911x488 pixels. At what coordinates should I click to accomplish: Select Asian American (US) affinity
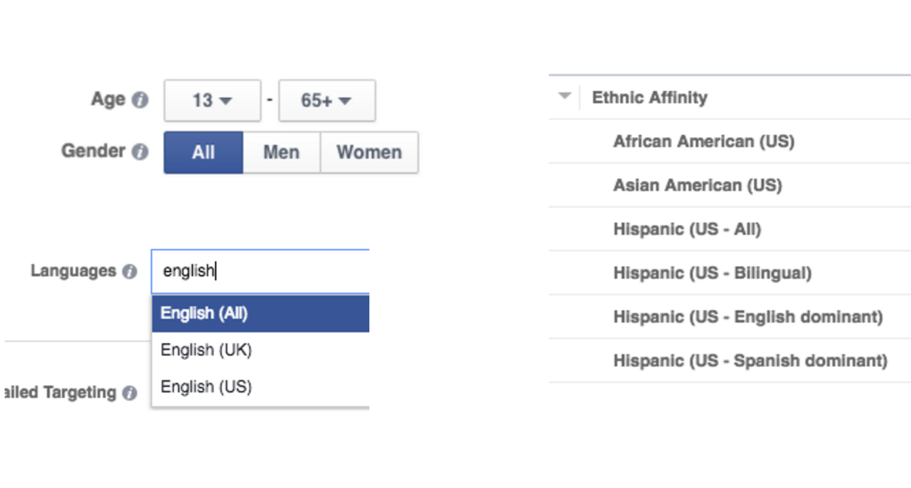(x=697, y=185)
